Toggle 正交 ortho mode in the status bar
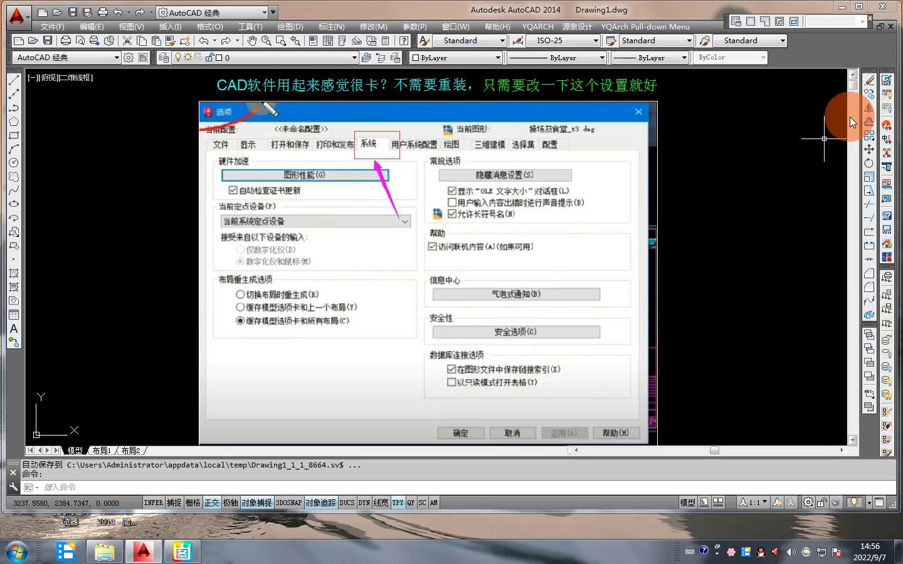 (212, 503)
